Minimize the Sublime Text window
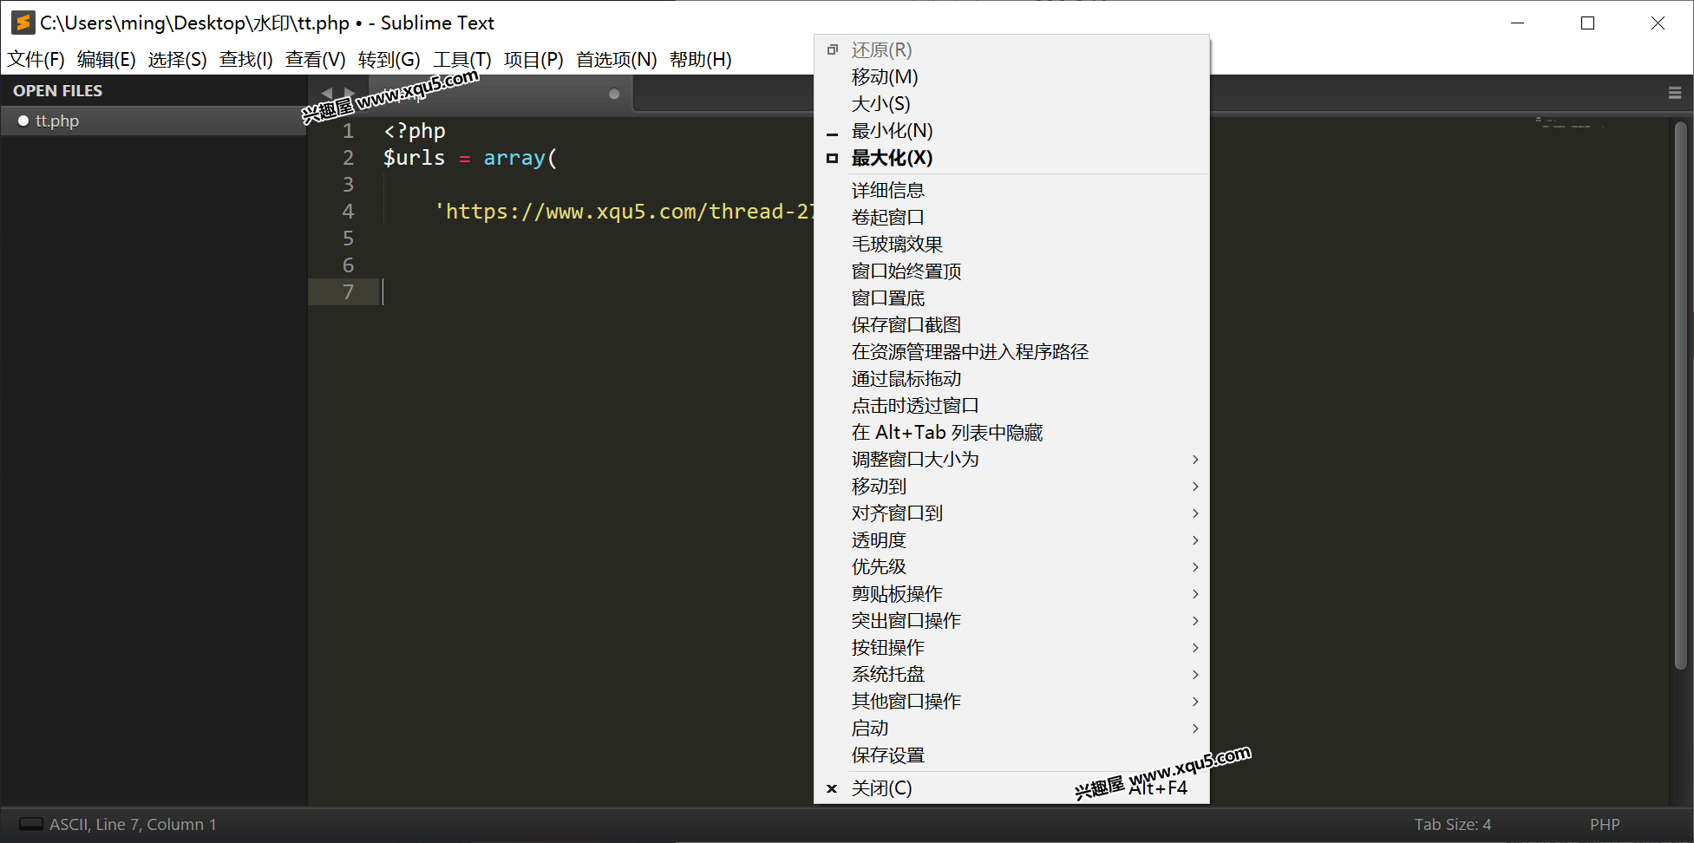Screen dimensions: 1694x843 (1517, 23)
